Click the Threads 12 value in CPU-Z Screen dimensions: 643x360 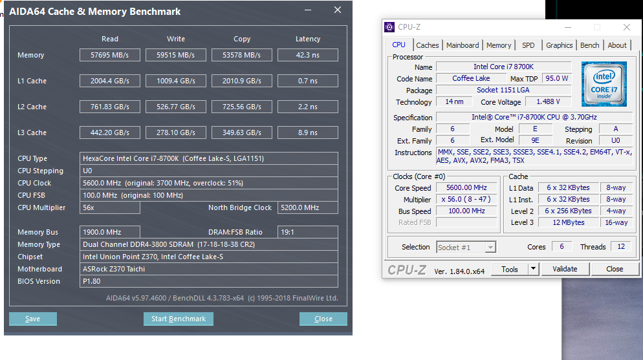point(621,246)
